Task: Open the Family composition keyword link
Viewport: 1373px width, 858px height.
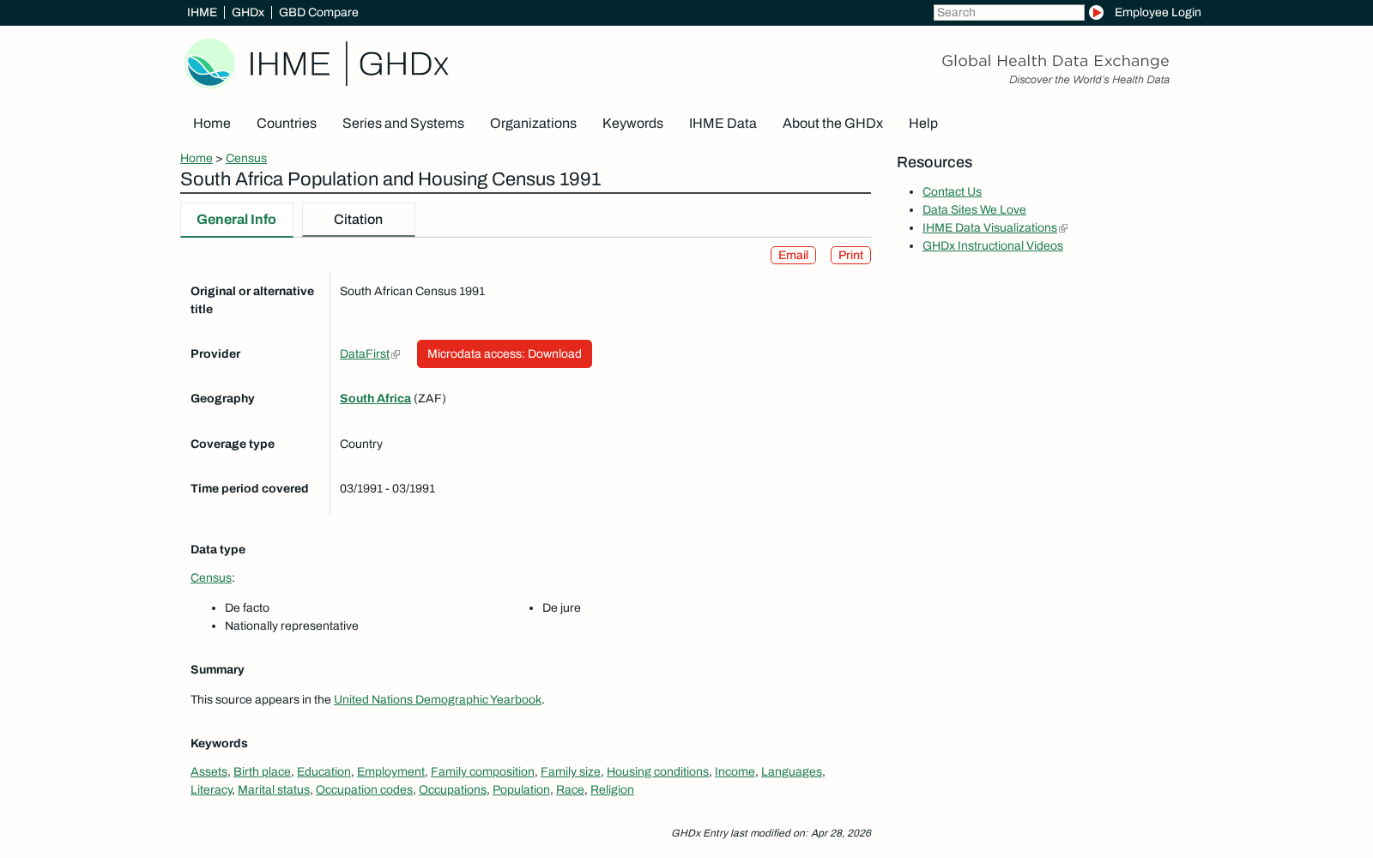Action: point(482,771)
